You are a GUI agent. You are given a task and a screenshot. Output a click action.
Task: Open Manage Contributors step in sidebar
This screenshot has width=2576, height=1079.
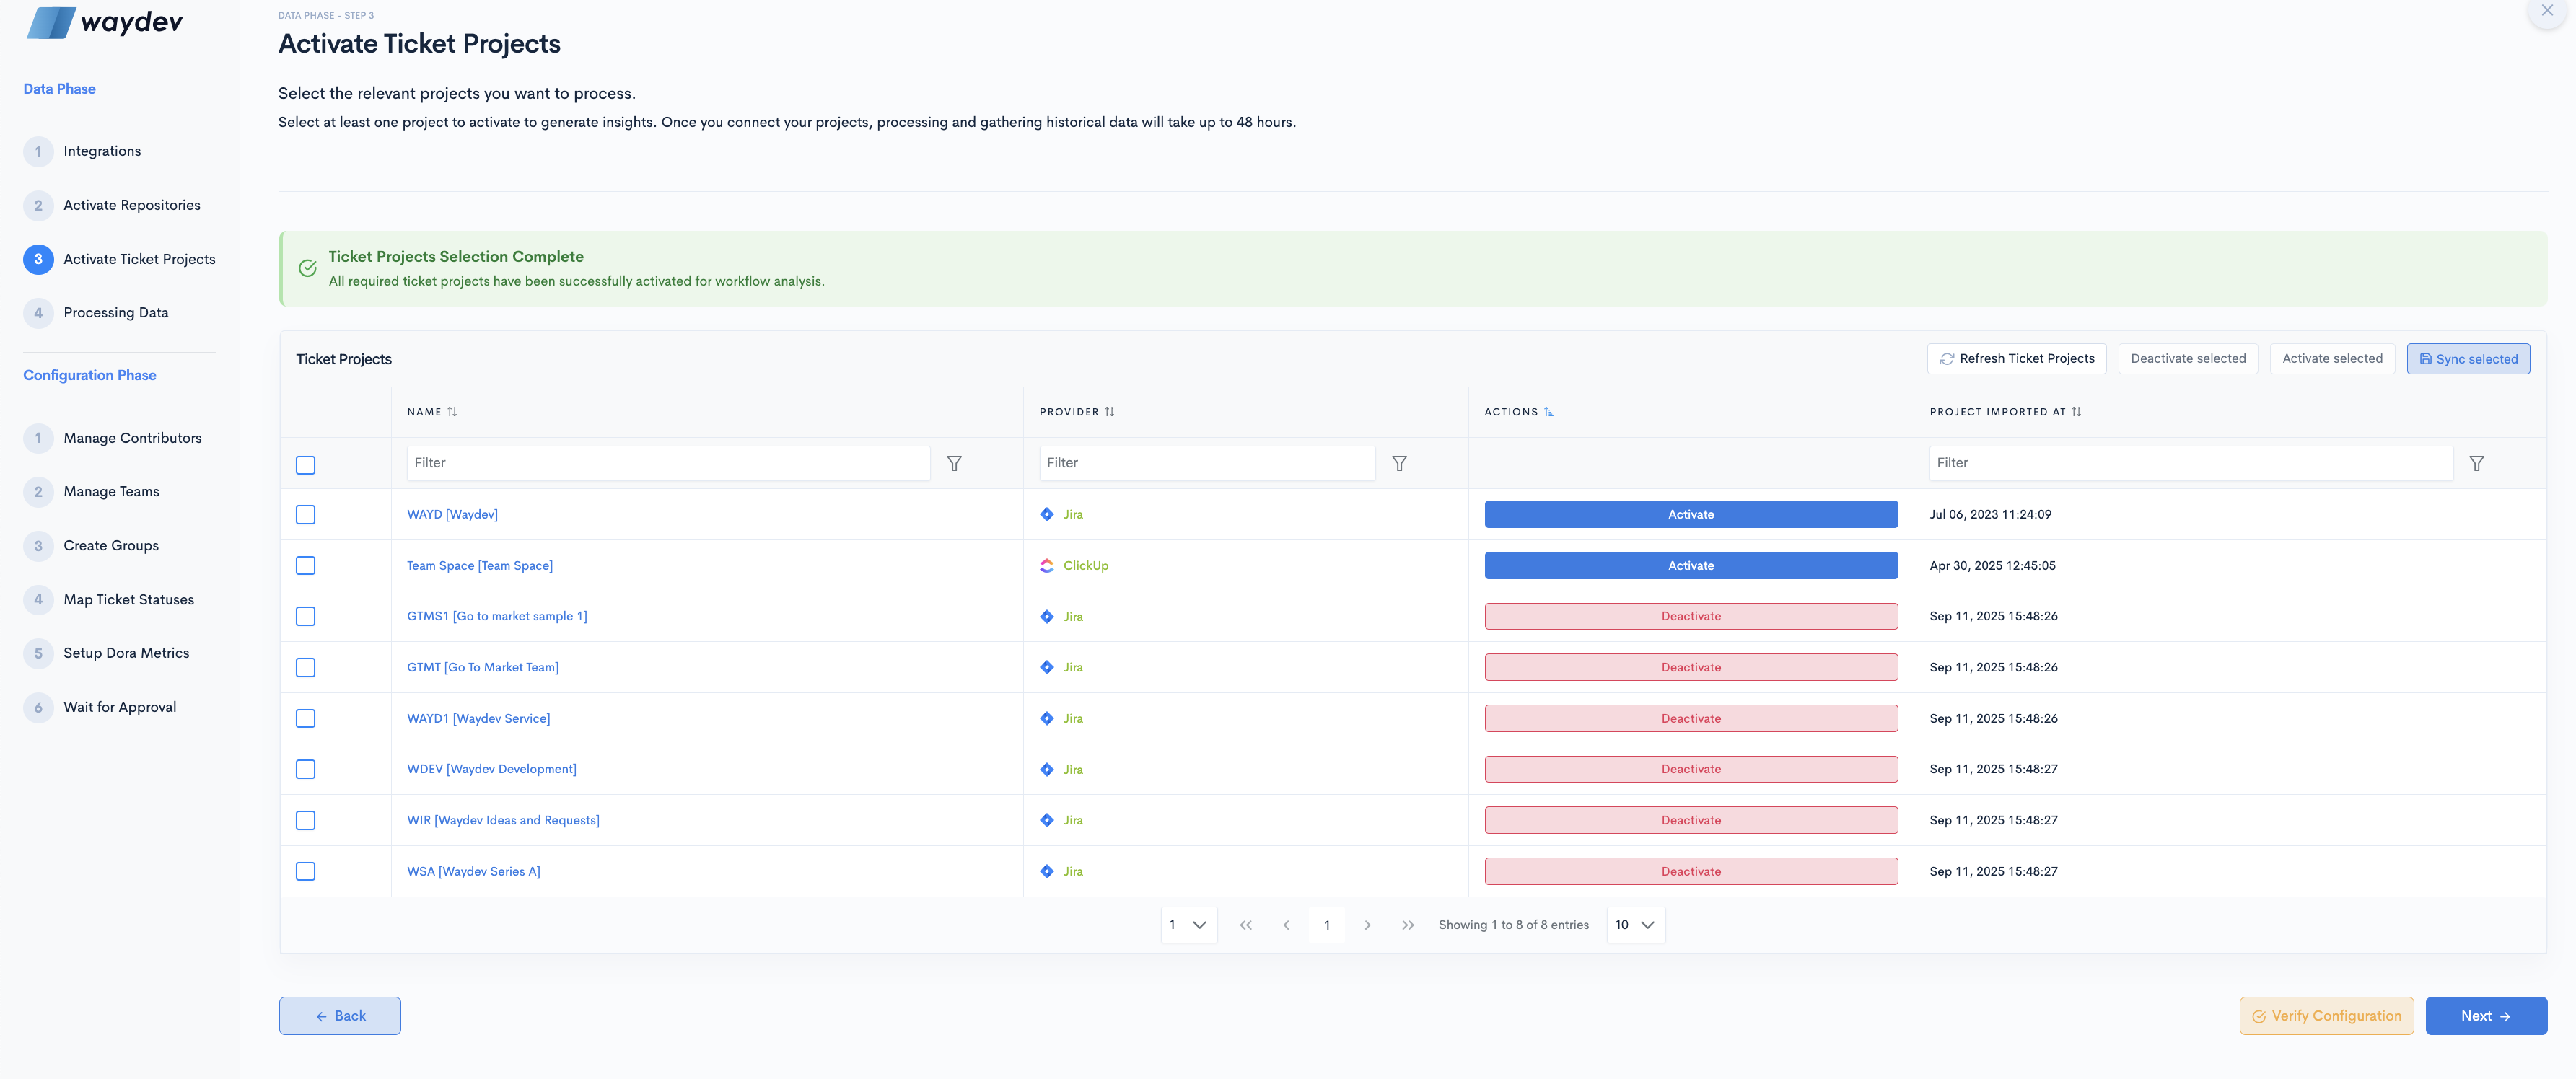132,438
